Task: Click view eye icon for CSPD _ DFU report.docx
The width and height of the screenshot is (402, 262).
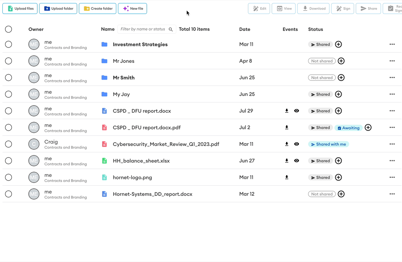Action: (x=297, y=111)
